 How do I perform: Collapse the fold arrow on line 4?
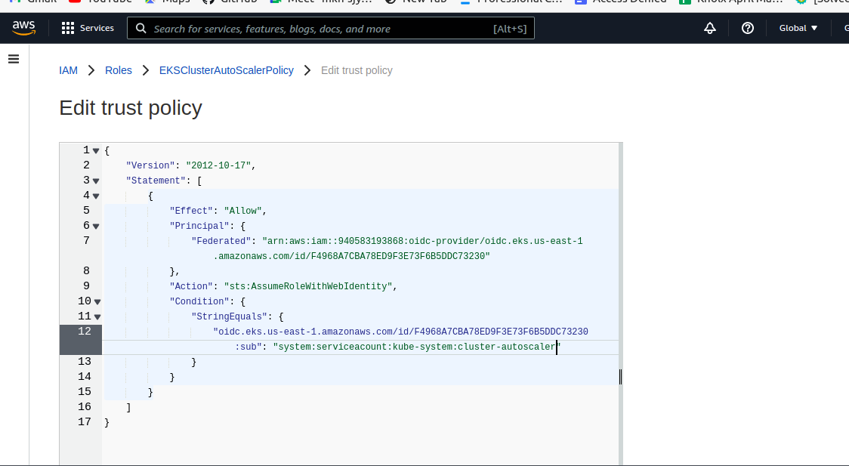click(96, 196)
